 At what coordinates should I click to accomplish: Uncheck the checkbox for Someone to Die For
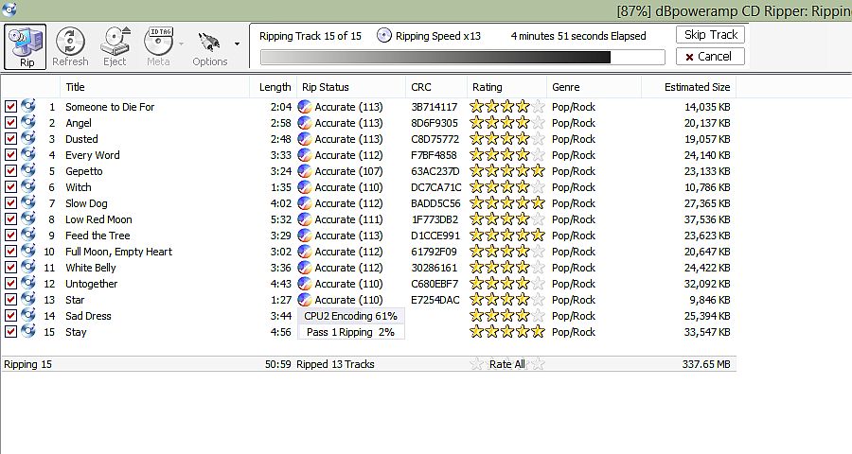point(10,107)
